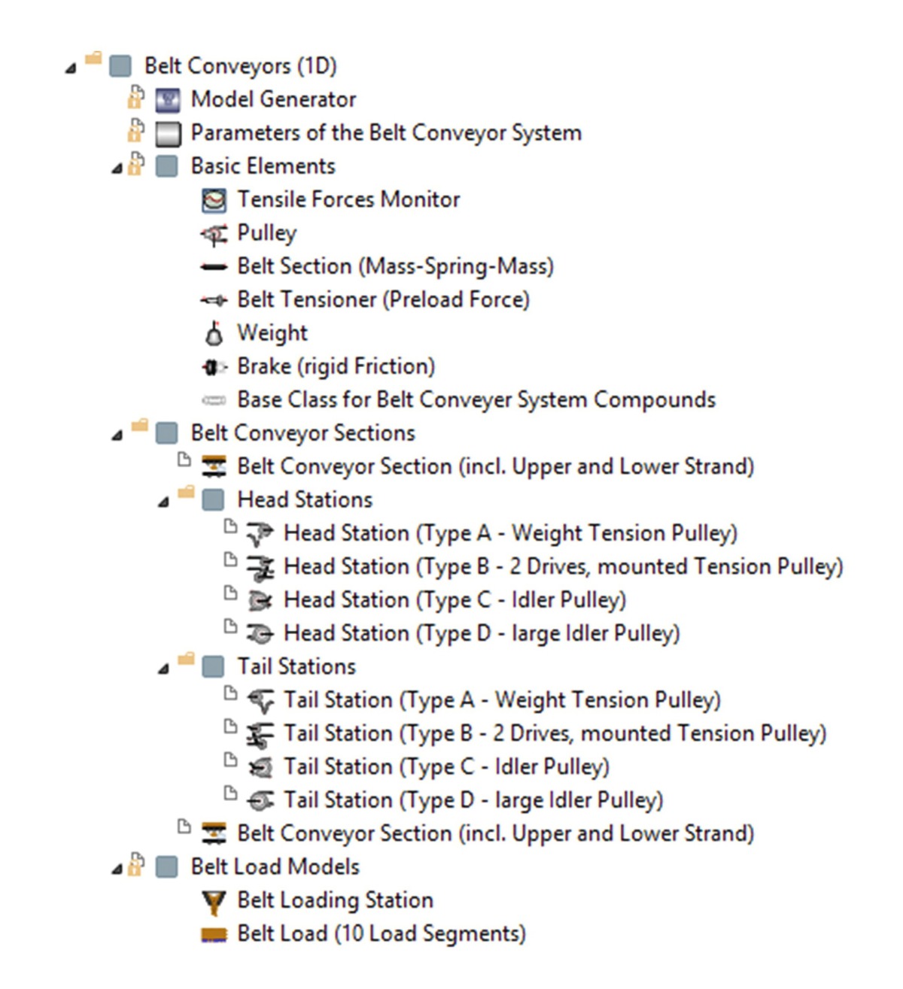Image resolution: width=903 pixels, height=989 pixels.
Task: Click the last Belt Conveyor Section icon above Belt Load Models
Action: 214,834
